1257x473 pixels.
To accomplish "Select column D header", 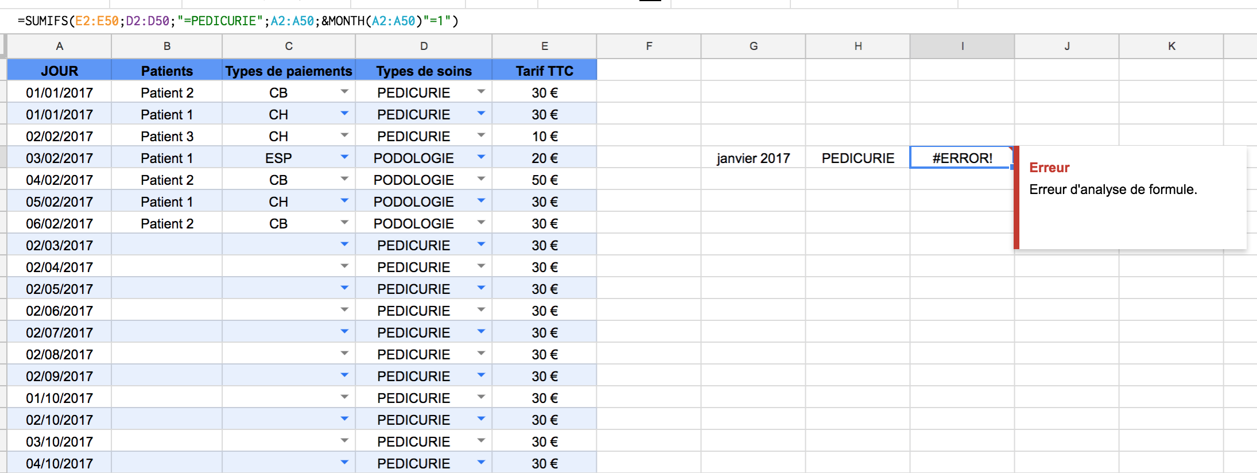I will tap(424, 46).
